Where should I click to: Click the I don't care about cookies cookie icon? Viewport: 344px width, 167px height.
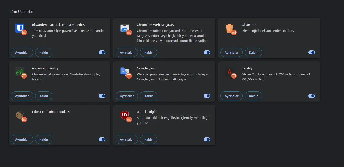[20, 115]
